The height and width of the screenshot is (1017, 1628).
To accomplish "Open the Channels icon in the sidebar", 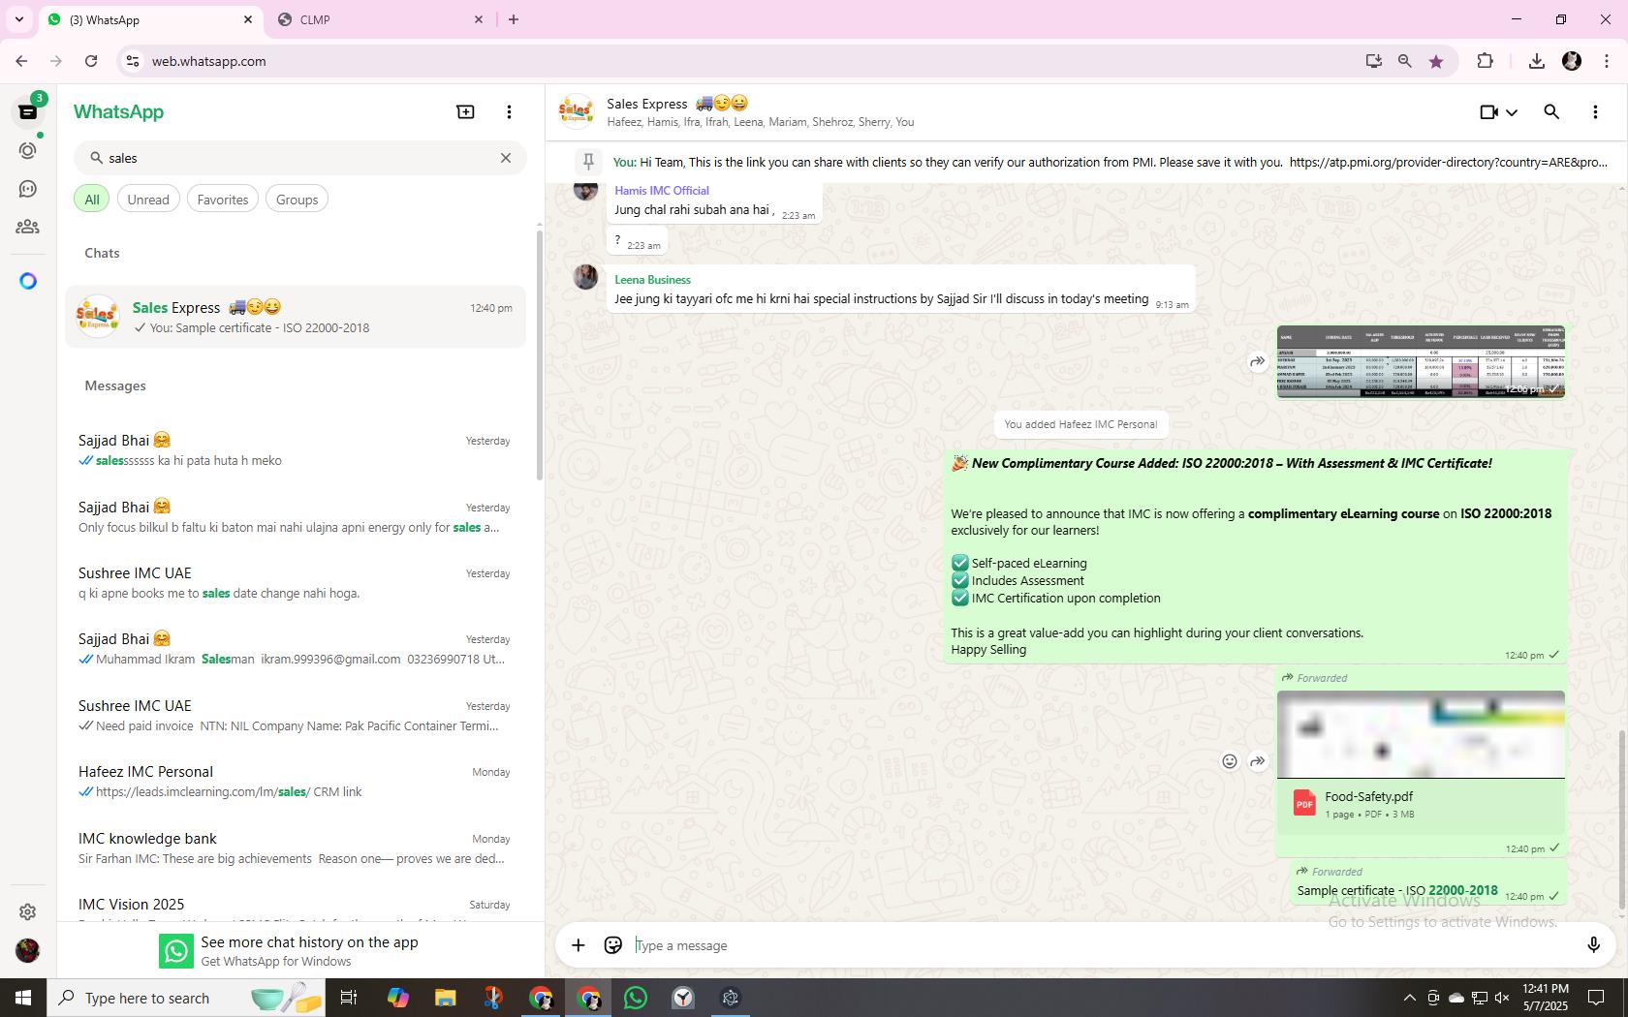I will pyautogui.click(x=28, y=189).
